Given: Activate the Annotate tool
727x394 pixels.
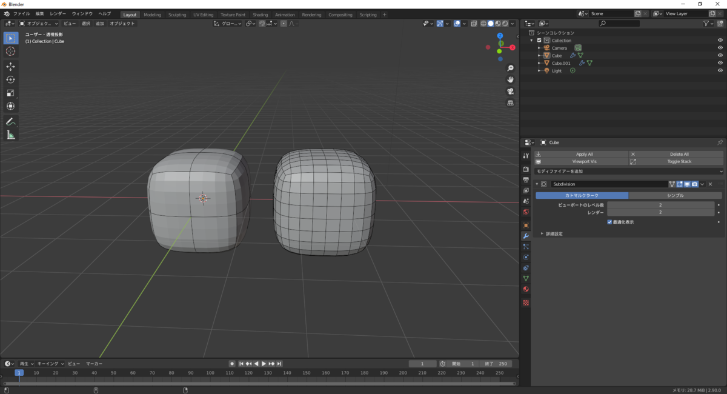Looking at the screenshot, I should [10, 122].
